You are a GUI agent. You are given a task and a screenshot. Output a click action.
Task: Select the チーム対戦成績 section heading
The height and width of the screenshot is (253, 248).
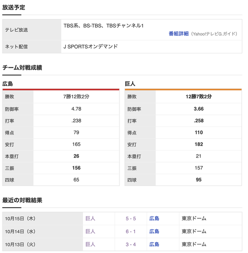point(22,67)
